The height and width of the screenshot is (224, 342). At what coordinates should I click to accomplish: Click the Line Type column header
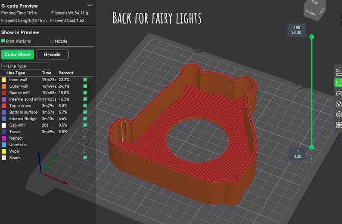[x=16, y=73]
